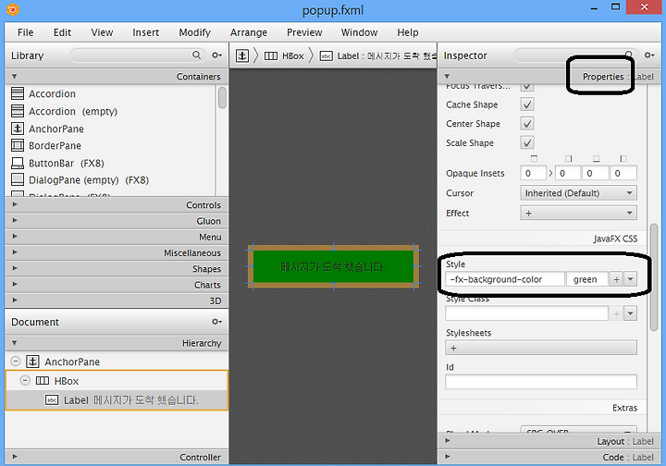Click the Id text field
The height and width of the screenshot is (466, 666).
click(x=541, y=382)
